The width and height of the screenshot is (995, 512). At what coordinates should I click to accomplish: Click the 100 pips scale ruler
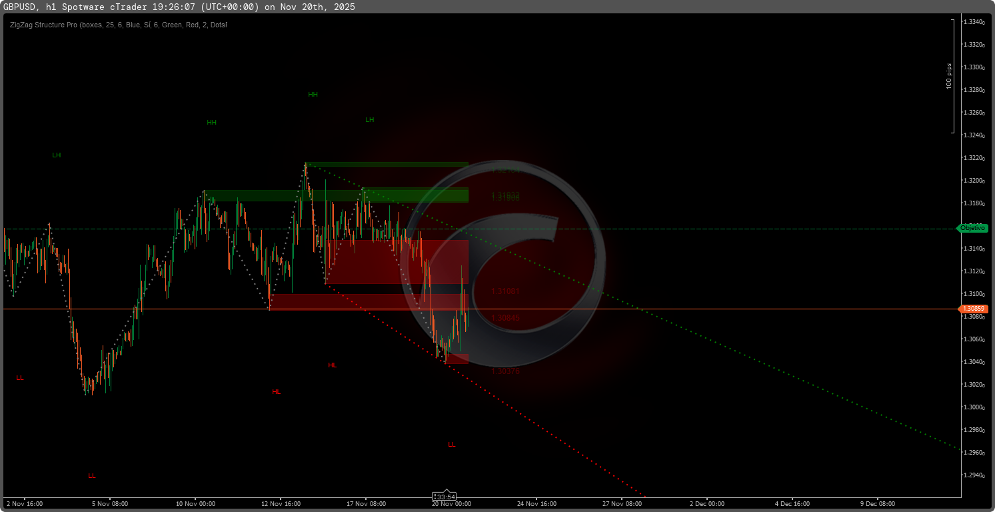(x=952, y=77)
